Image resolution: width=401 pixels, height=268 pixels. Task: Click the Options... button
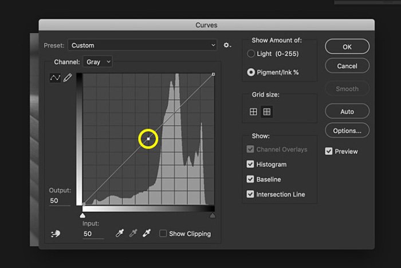(x=347, y=131)
